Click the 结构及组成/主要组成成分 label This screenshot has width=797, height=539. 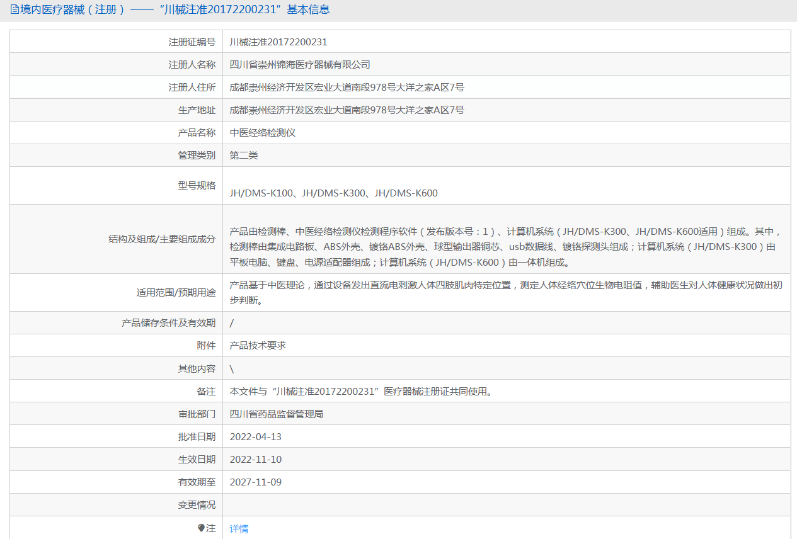pos(162,239)
